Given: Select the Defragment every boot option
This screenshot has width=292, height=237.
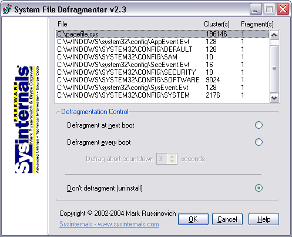Looking at the screenshot, I should coord(259,142).
